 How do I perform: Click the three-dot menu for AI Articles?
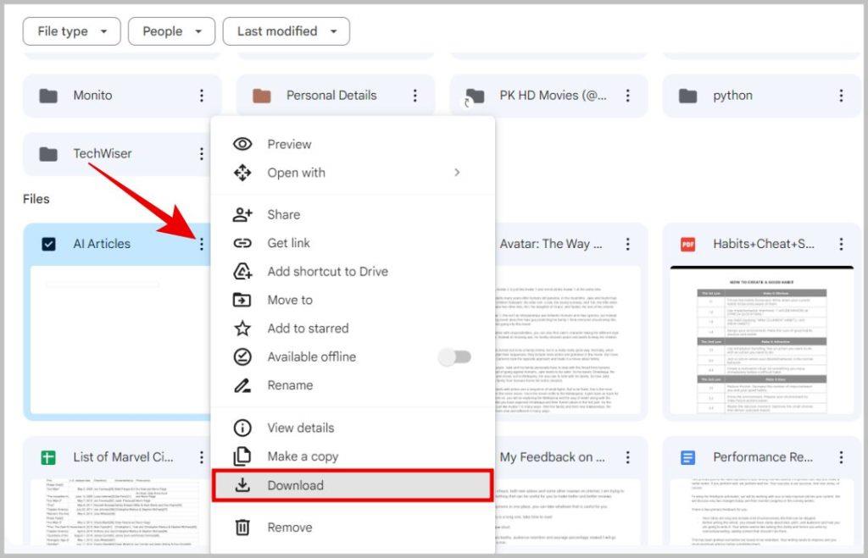[202, 244]
